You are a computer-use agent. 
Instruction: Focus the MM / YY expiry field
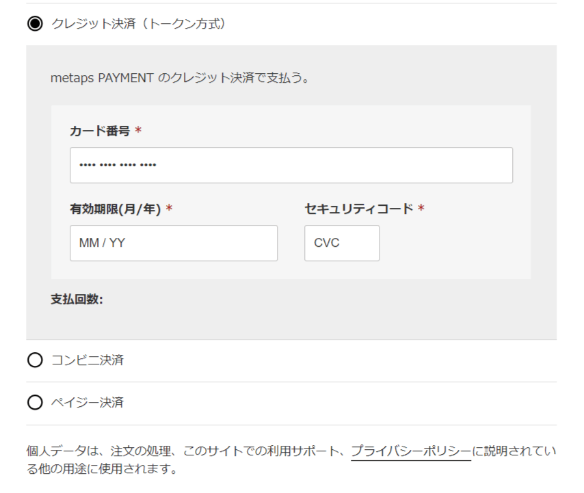click(x=174, y=243)
